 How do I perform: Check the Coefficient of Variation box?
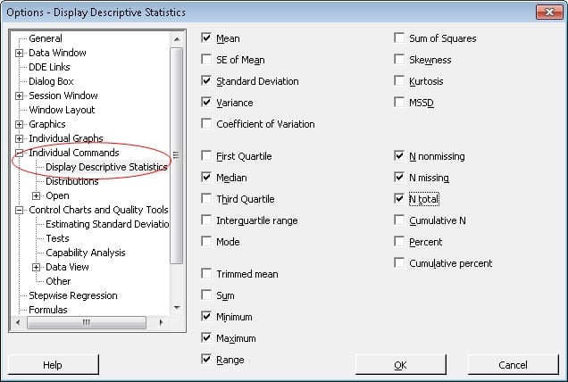tap(207, 124)
